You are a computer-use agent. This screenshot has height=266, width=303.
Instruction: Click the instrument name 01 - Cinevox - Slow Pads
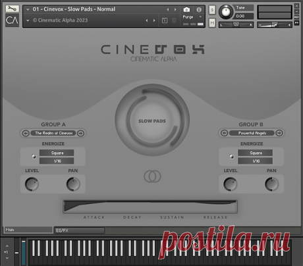click(74, 9)
